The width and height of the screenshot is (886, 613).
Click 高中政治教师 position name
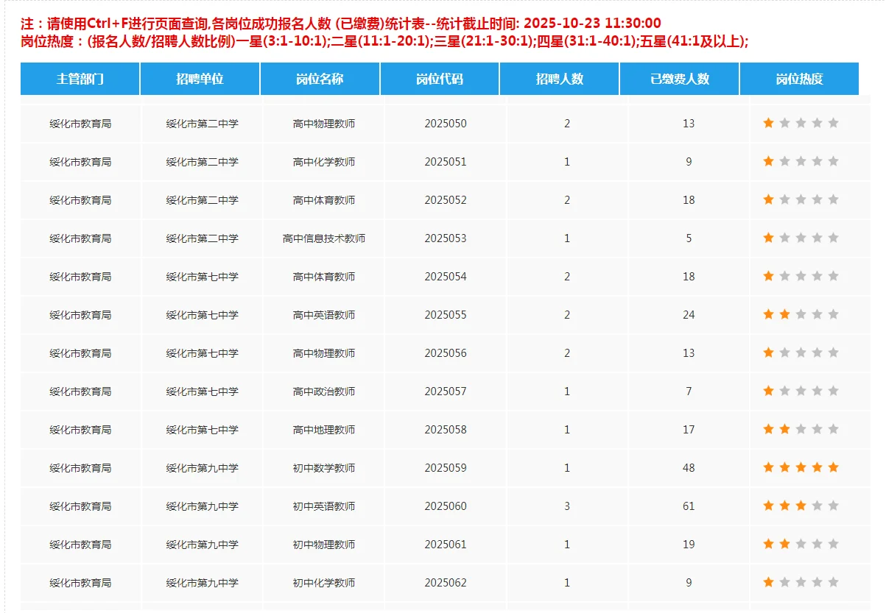[324, 391]
